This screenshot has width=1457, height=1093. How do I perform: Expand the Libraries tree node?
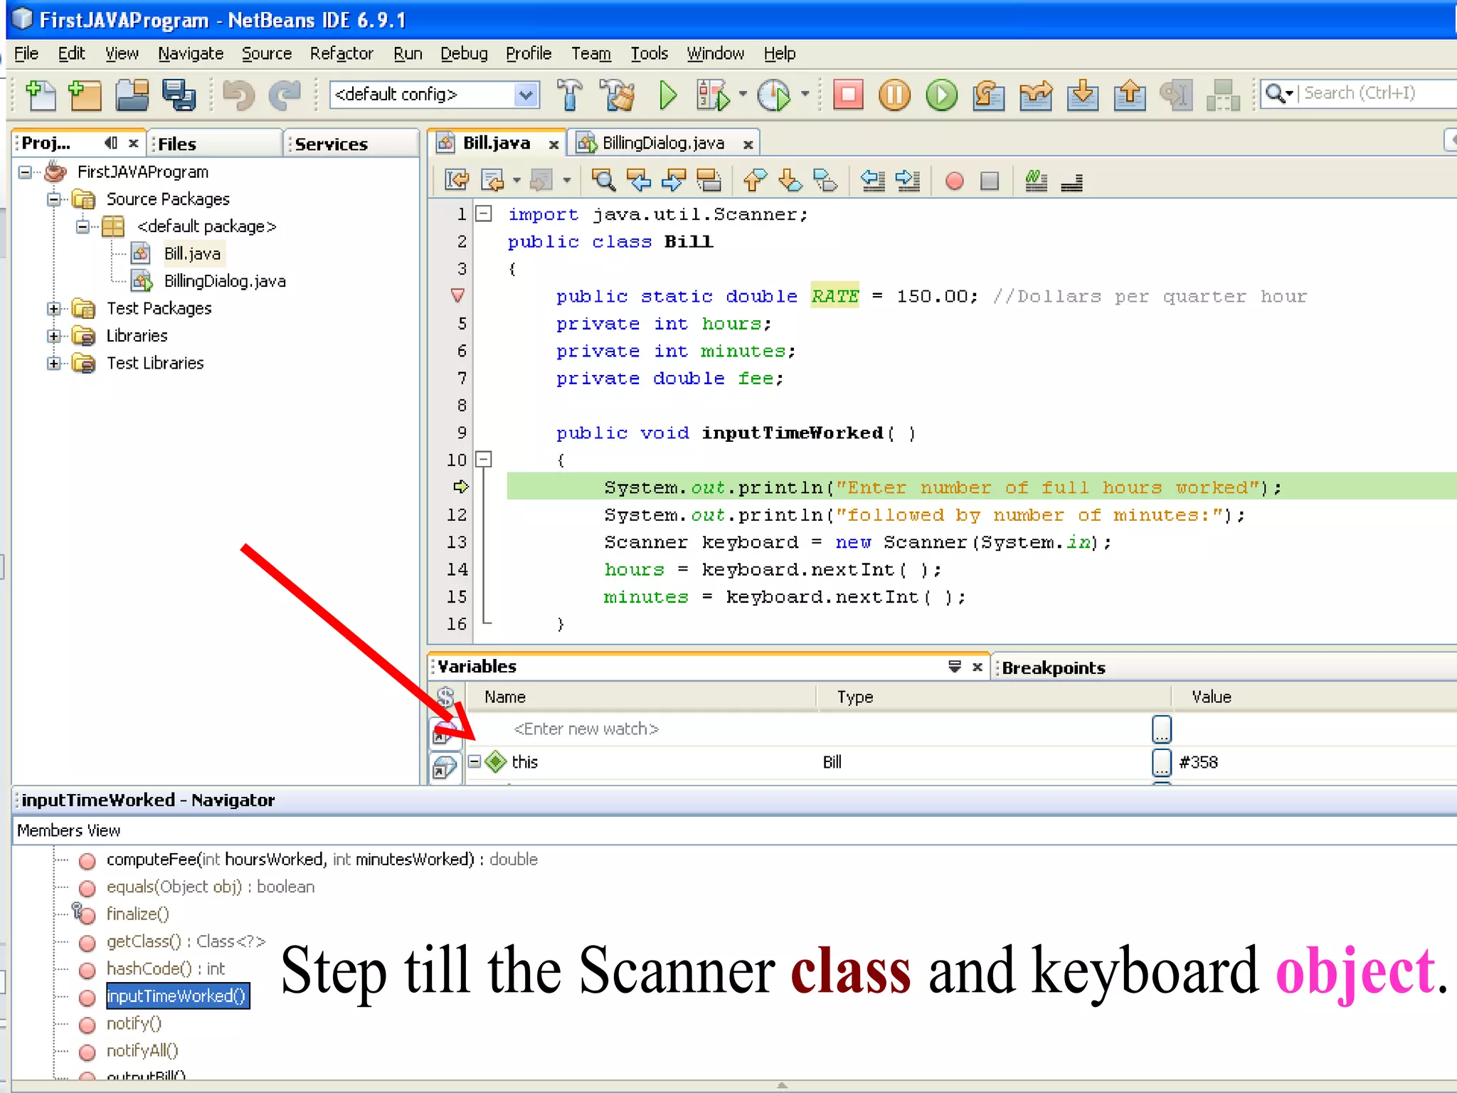click(54, 336)
